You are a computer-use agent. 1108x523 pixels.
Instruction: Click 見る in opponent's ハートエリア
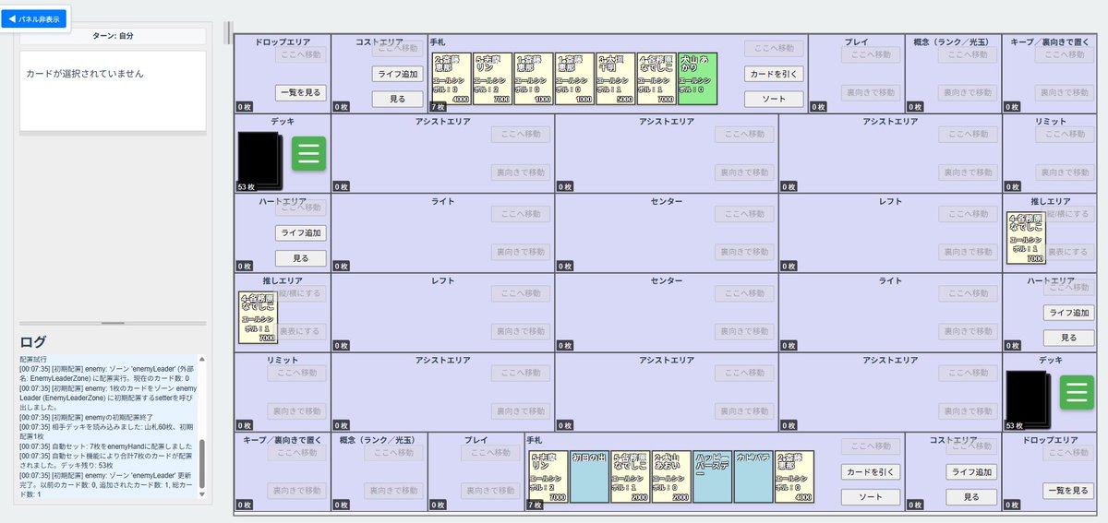tap(301, 258)
